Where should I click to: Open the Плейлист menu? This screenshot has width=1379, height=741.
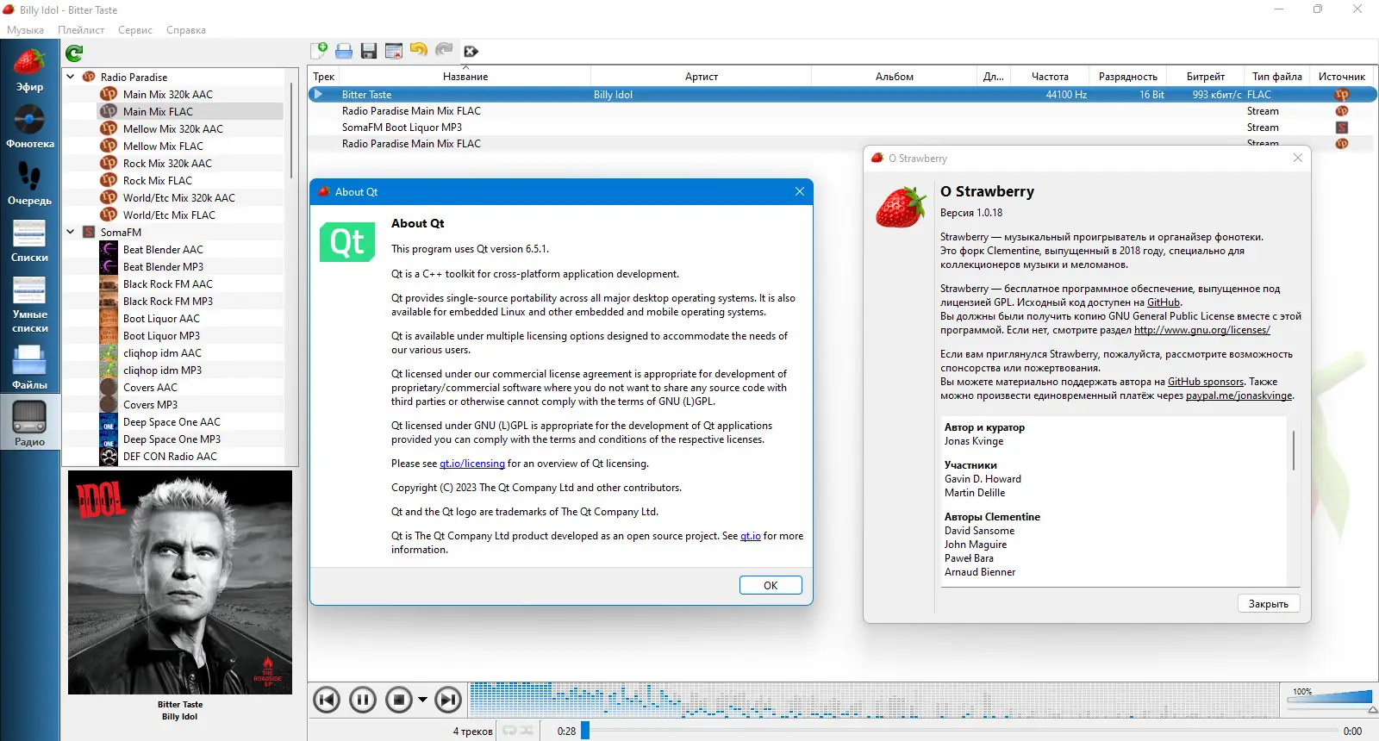[81, 30]
